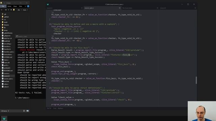
Task: Click the mass breadcrumb in address bar
Action: click(x=25, y=10)
